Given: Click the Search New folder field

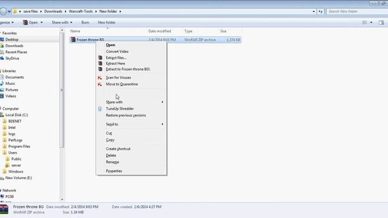Looking at the screenshot, I should tap(357, 12).
